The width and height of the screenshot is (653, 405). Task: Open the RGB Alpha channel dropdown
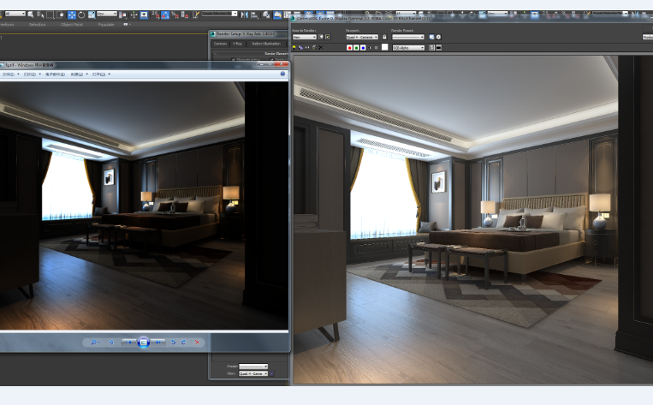(408, 47)
